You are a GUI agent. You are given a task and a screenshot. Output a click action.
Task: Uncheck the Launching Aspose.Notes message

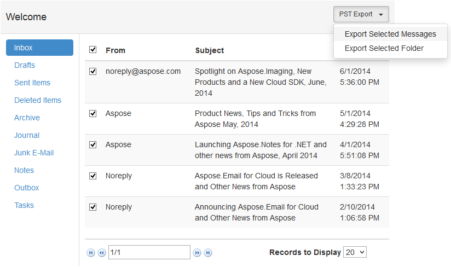click(92, 144)
